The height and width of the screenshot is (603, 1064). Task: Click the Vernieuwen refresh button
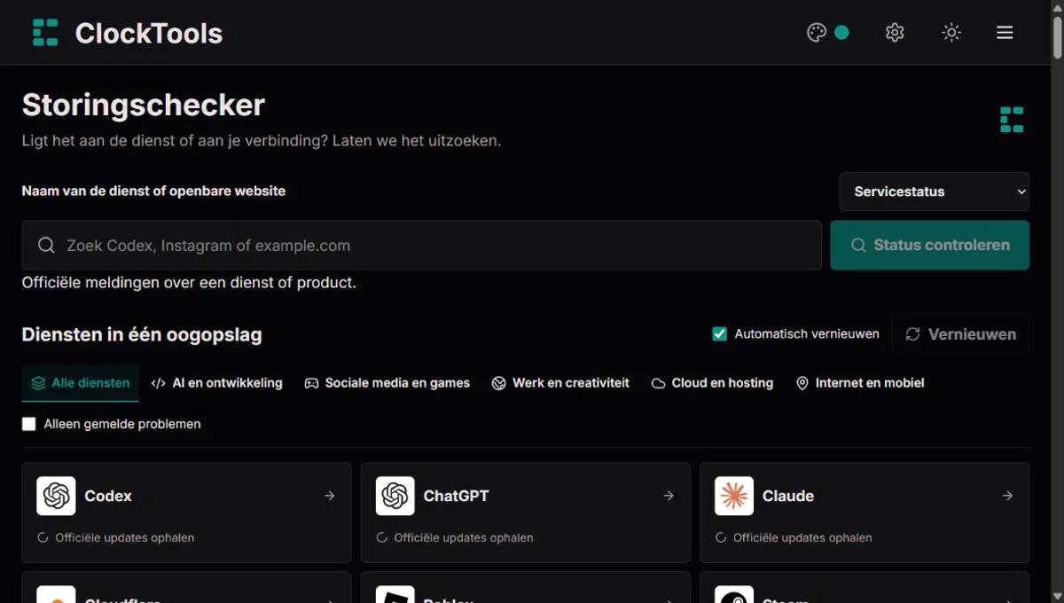(x=960, y=334)
